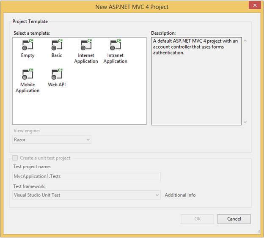The width and height of the screenshot is (264, 238).
Task: Click the 'View engine:' label
Action: point(27,131)
